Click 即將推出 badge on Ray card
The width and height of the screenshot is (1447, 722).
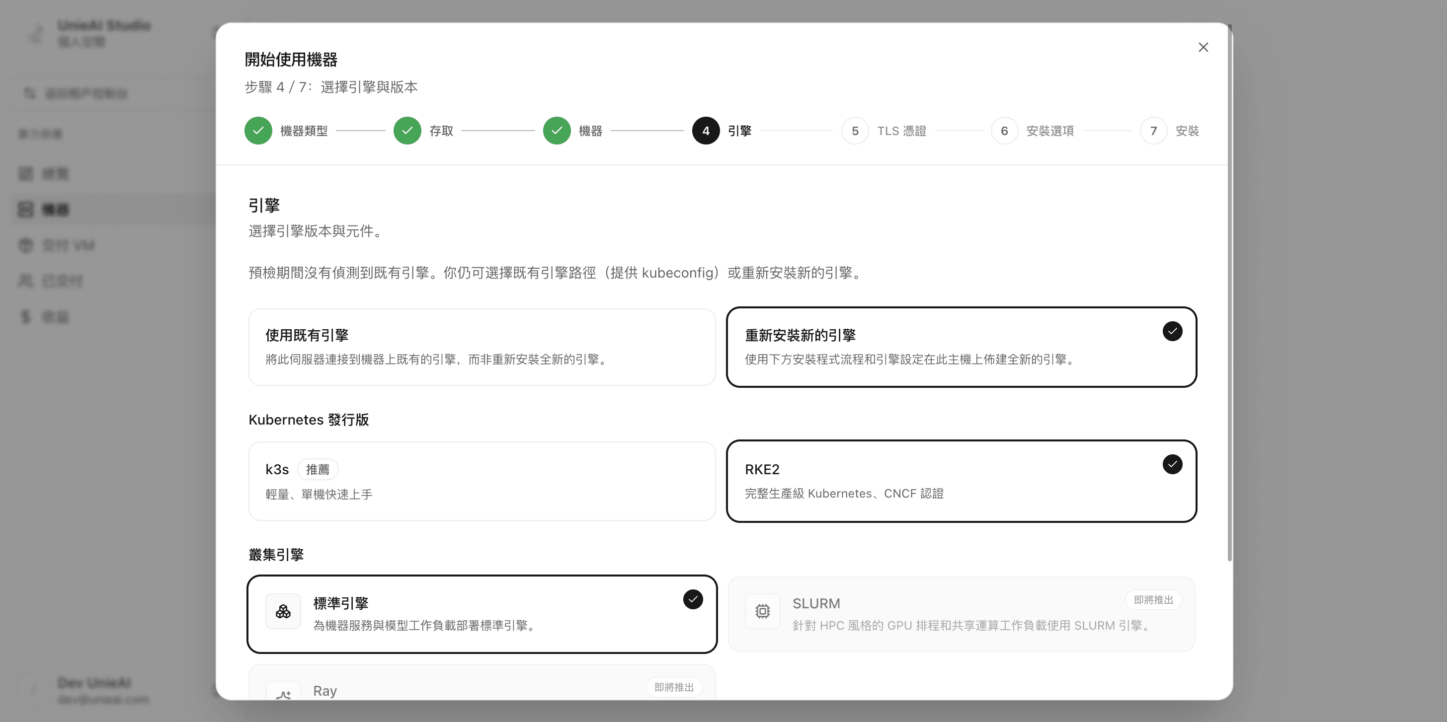(674, 687)
